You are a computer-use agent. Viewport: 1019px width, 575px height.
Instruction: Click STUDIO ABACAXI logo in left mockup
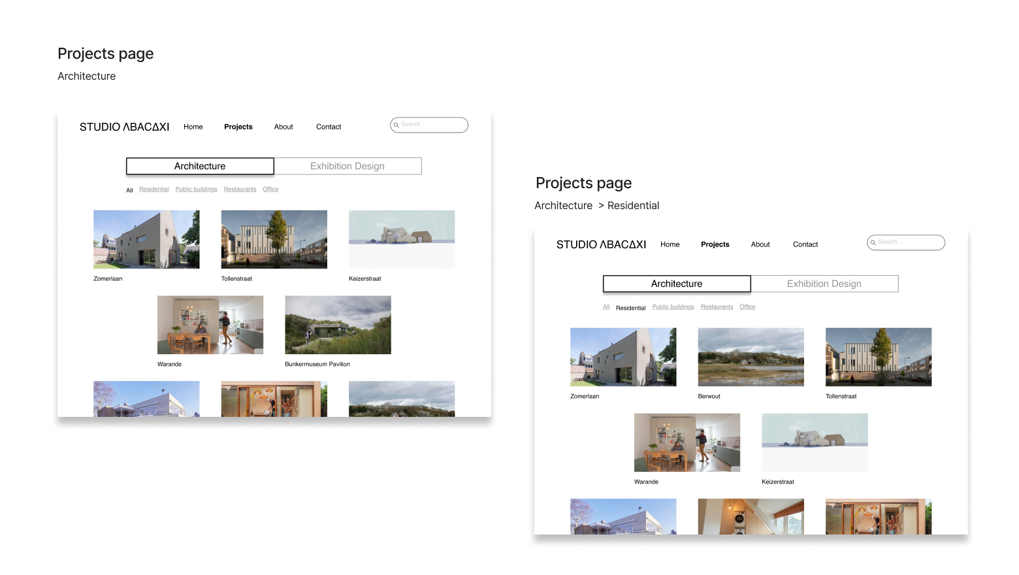tap(124, 127)
